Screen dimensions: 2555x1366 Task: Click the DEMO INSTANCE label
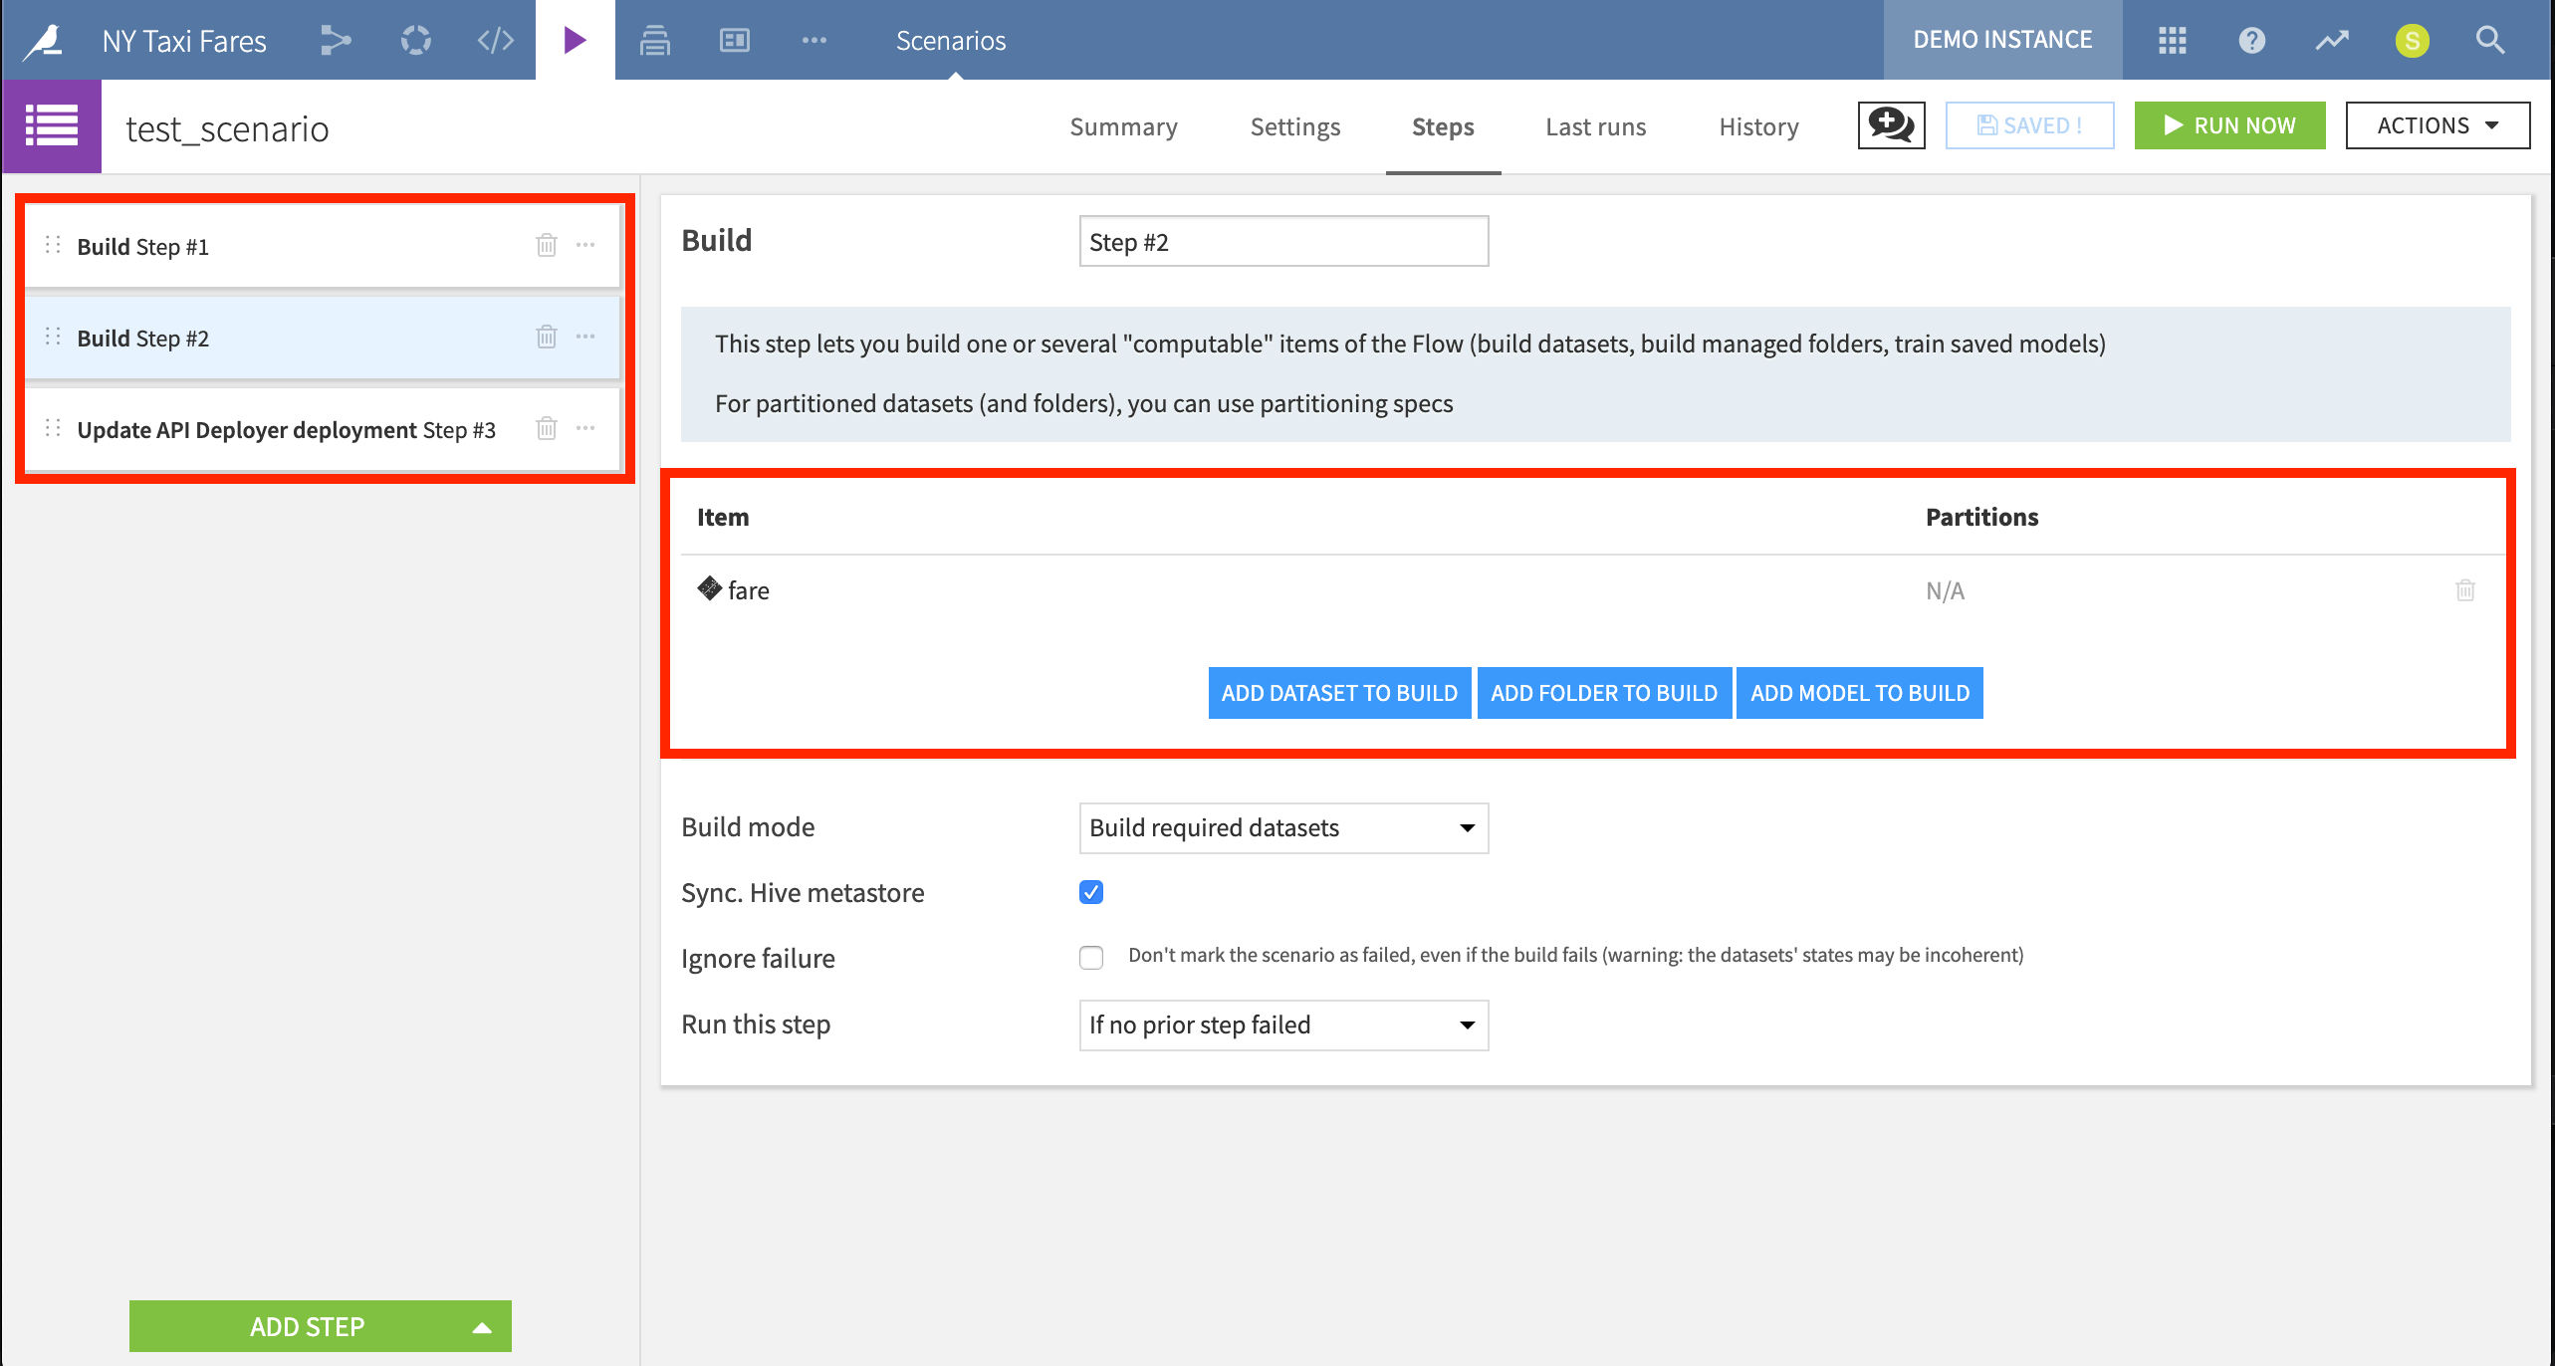pyautogui.click(x=2002, y=40)
